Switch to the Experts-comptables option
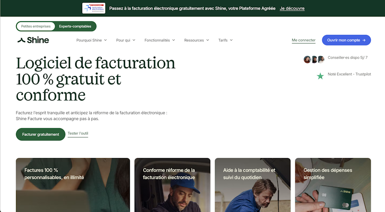 click(x=75, y=26)
